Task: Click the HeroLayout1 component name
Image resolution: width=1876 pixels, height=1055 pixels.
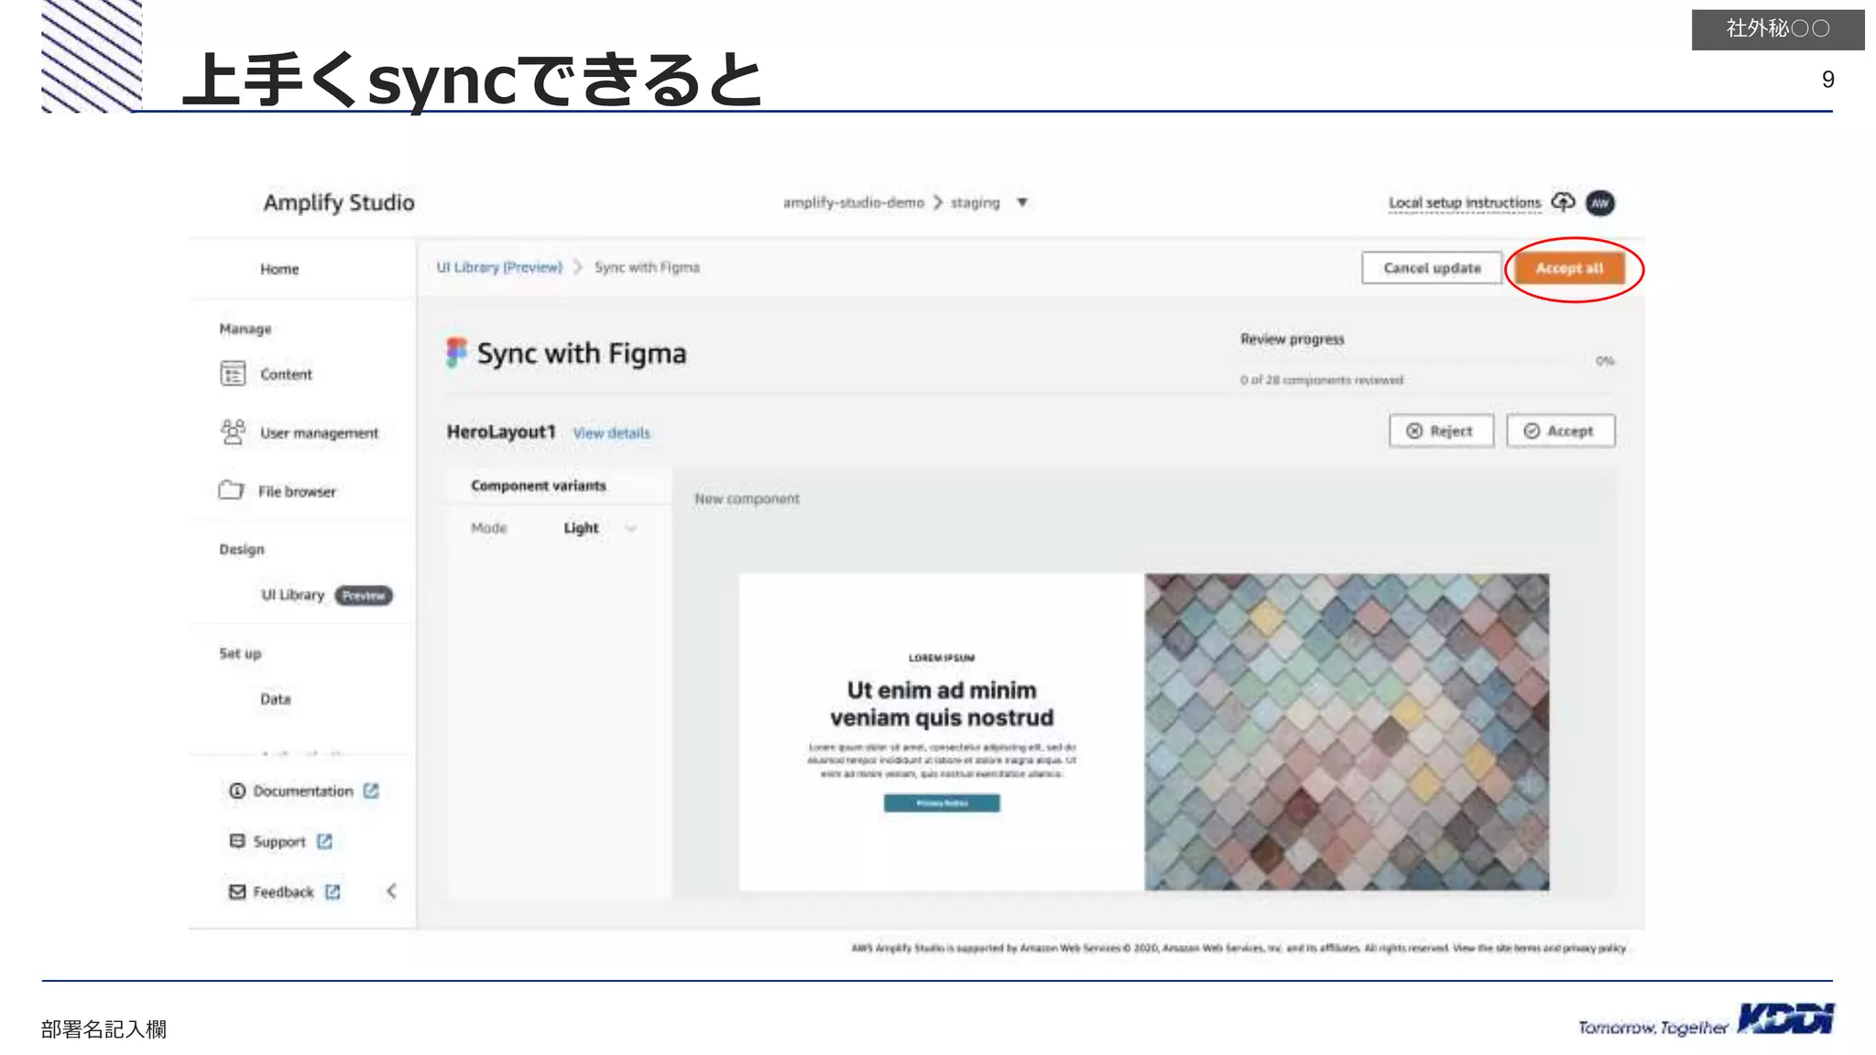Action: (501, 432)
